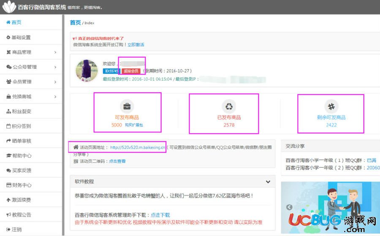Click the 购买扩展包 link
Image resolution: width=380 pixels, height=236 pixels.
[134, 125]
